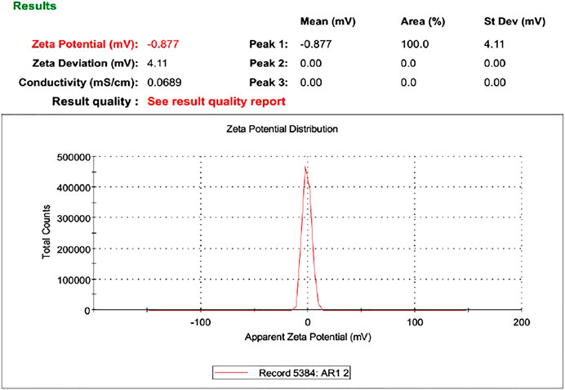Viewport: 565px width, 390px height.
Task: Click the 'Area (%)' column header
Action: 423,21
